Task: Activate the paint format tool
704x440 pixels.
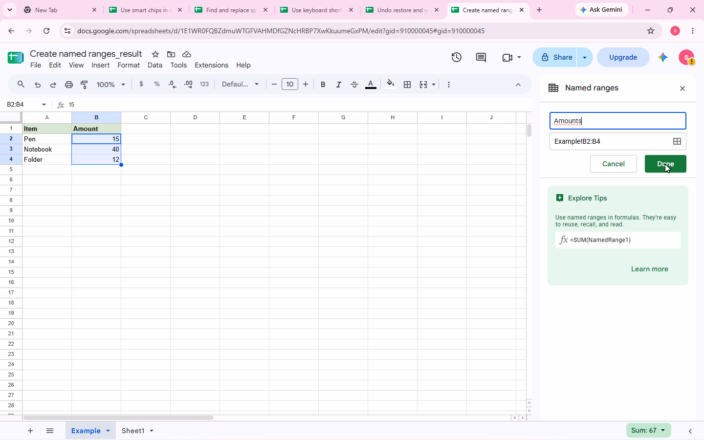Action: click(85, 85)
